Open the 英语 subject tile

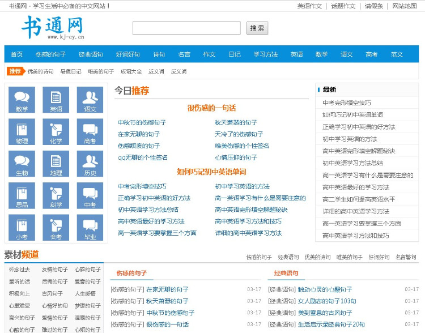pyautogui.click(x=56, y=100)
